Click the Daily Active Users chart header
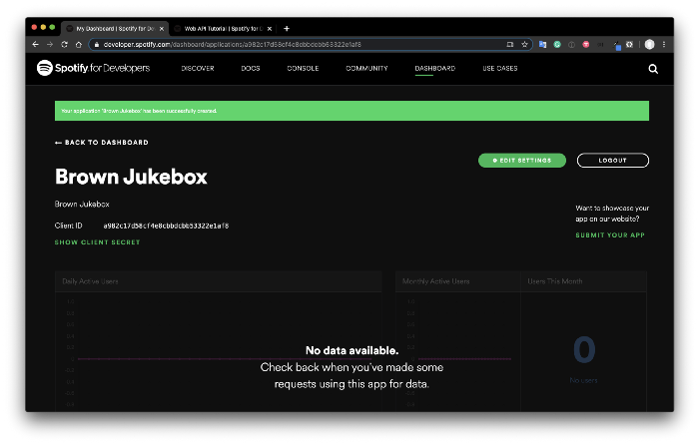This screenshot has width=699, height=445. [218, 281]
